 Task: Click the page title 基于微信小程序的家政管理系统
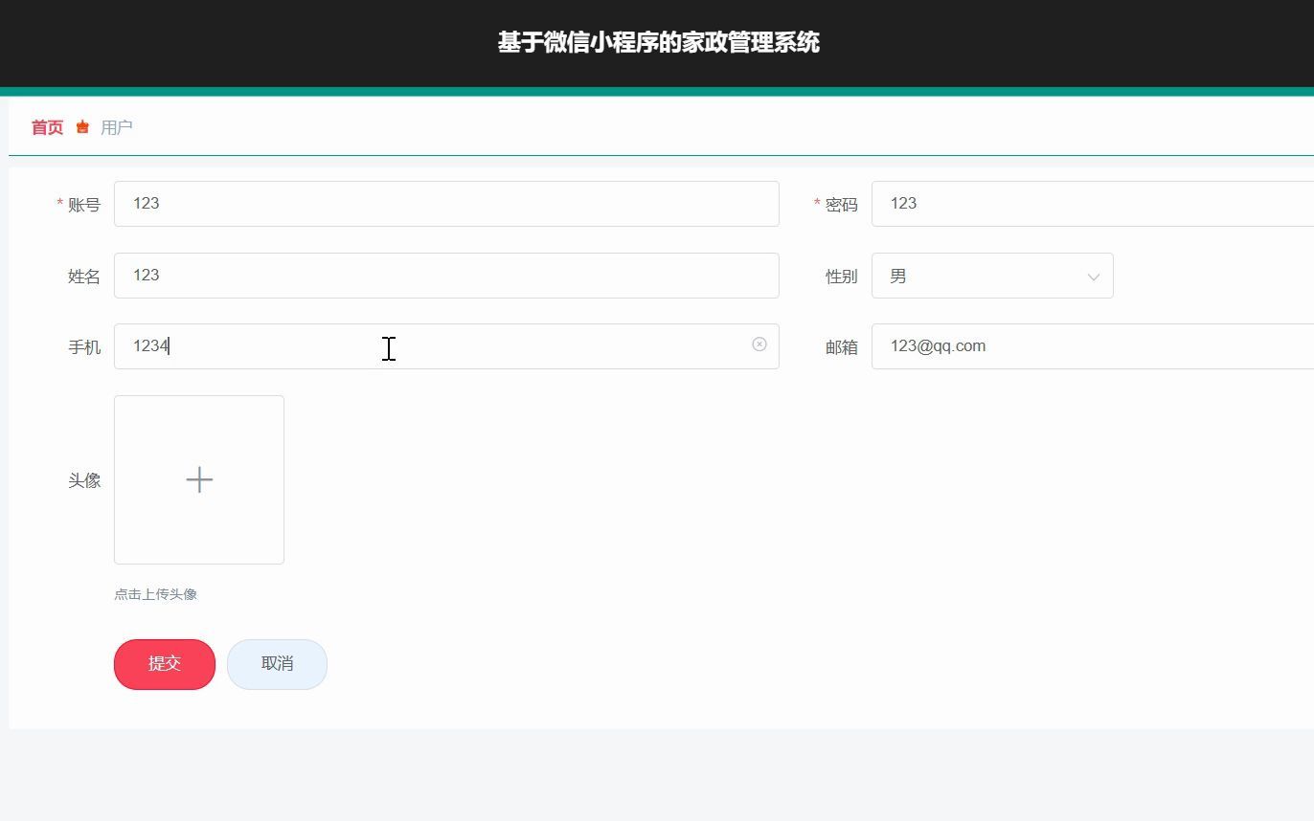tap(658, 43)
